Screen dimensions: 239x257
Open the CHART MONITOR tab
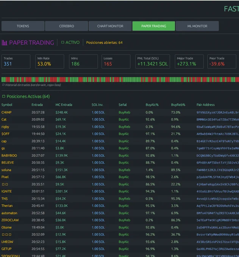(110, 26)
